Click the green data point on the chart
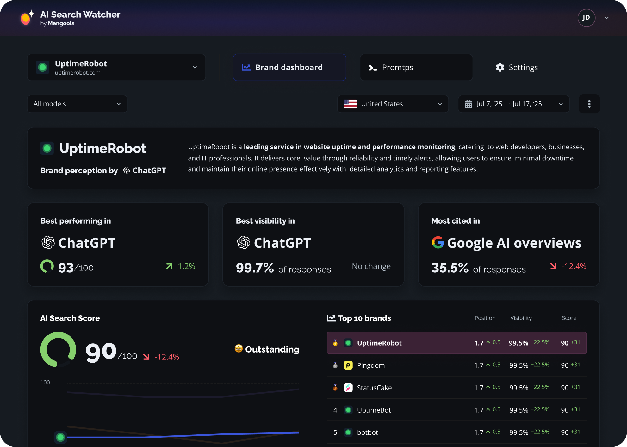The image size is (627, 447). coord(60,438)
